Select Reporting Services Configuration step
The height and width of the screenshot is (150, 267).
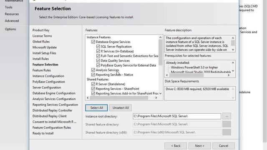coord(55,105)
